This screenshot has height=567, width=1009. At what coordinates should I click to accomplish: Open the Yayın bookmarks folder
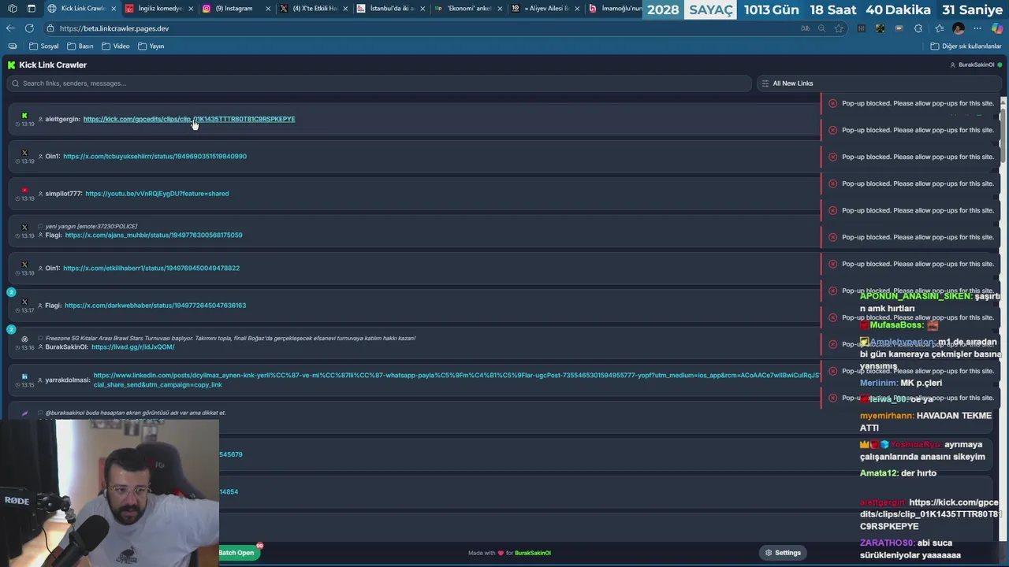(x=151, y=46)
